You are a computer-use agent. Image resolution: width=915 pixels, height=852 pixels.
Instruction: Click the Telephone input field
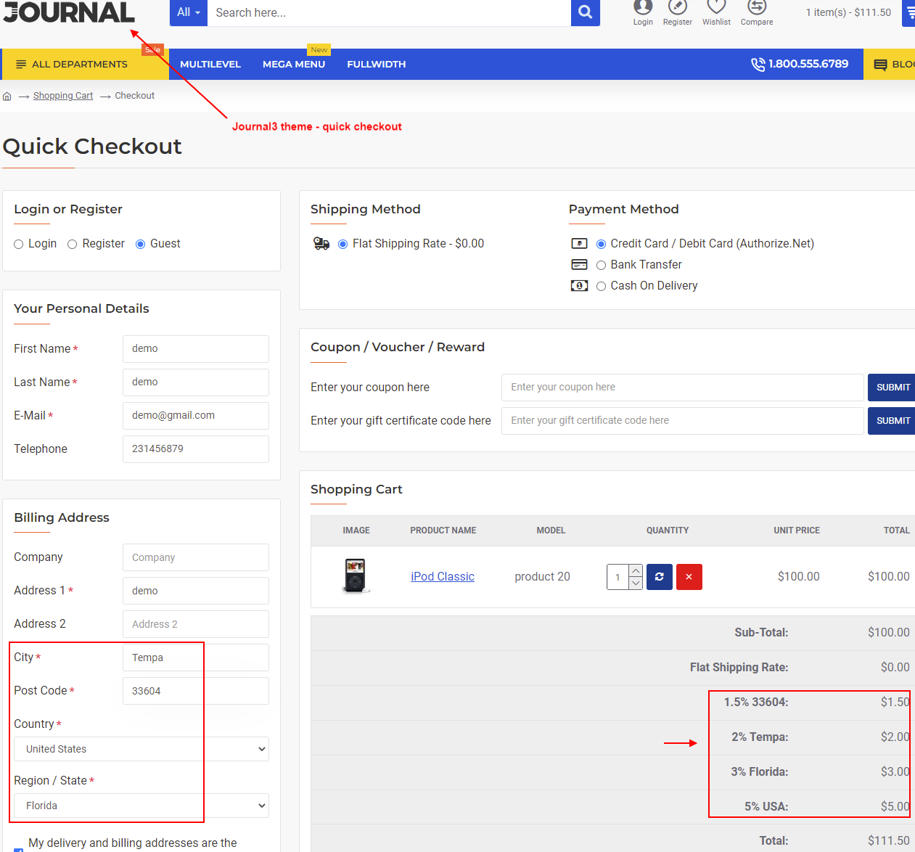click(195, 449)
